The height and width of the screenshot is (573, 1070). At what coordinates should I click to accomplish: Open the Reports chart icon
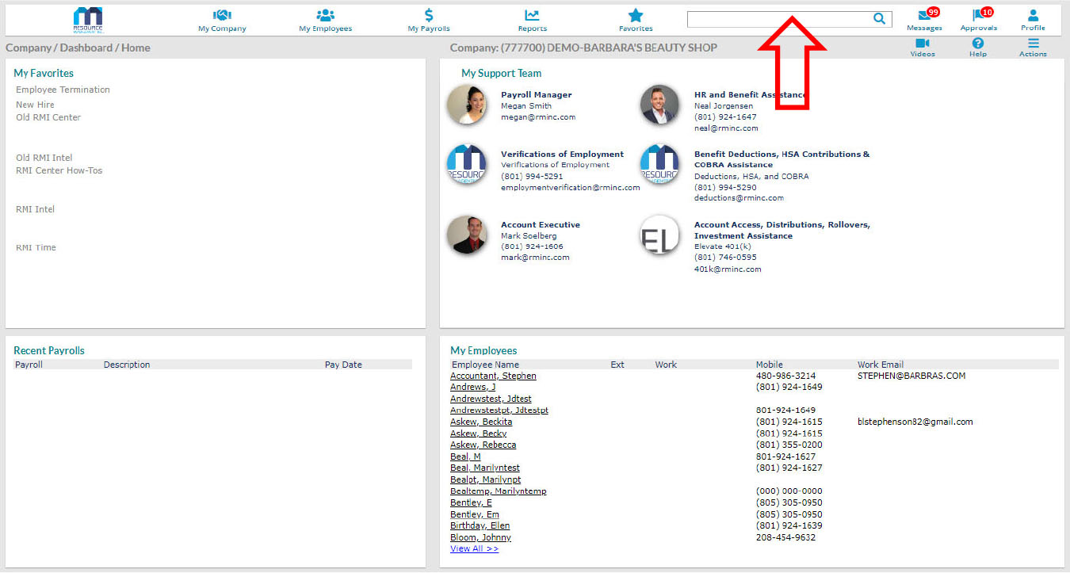click(x=532, y=15)
